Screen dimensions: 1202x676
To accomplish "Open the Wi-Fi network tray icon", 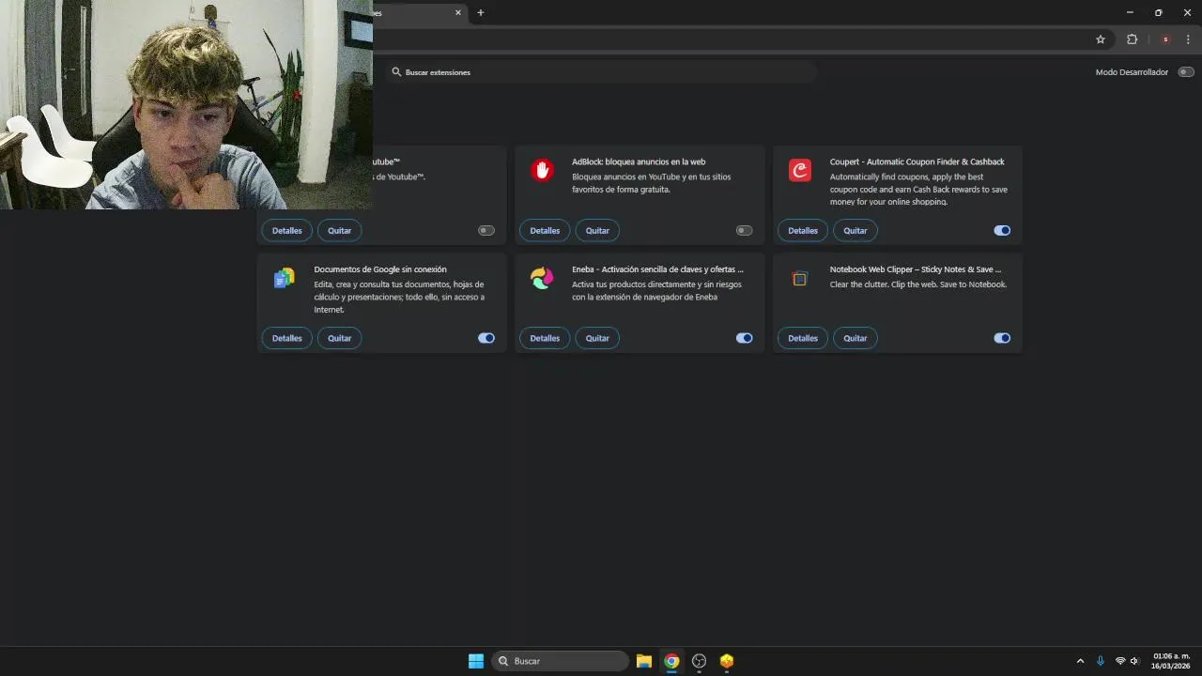I will [1120, 661].
